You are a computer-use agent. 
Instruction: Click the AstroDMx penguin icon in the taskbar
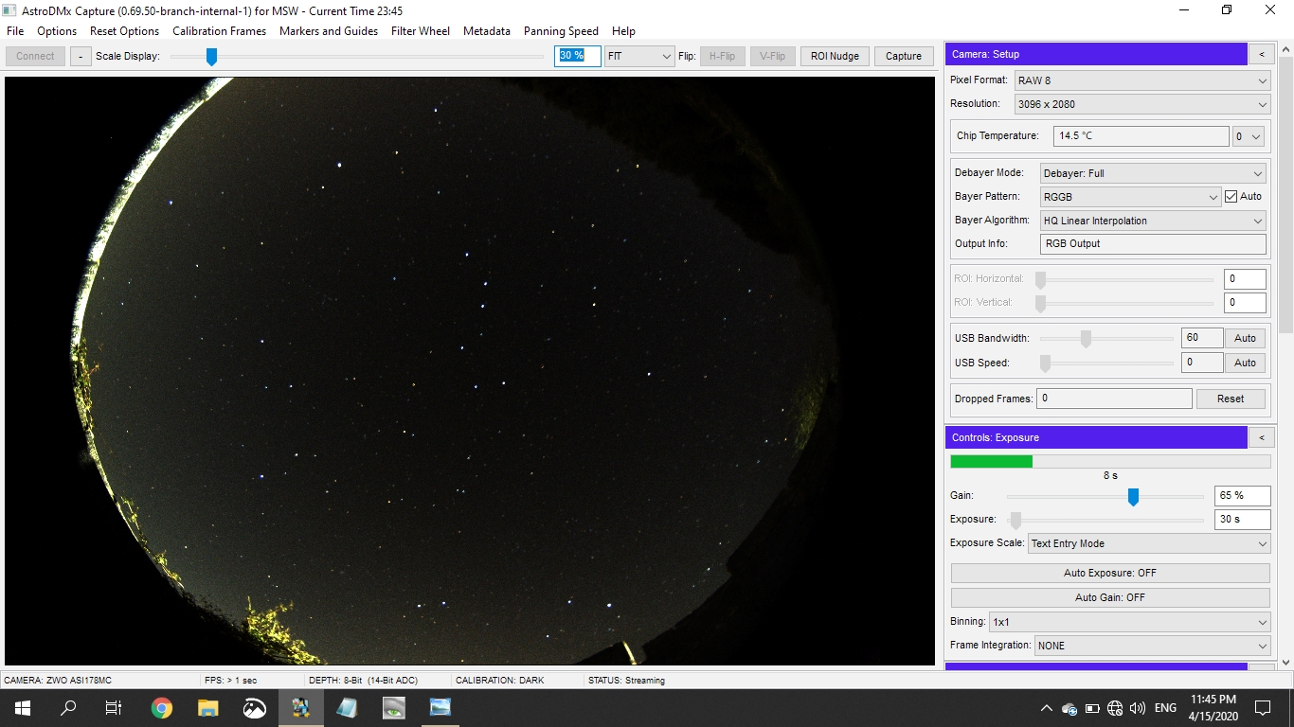[300, 707]
